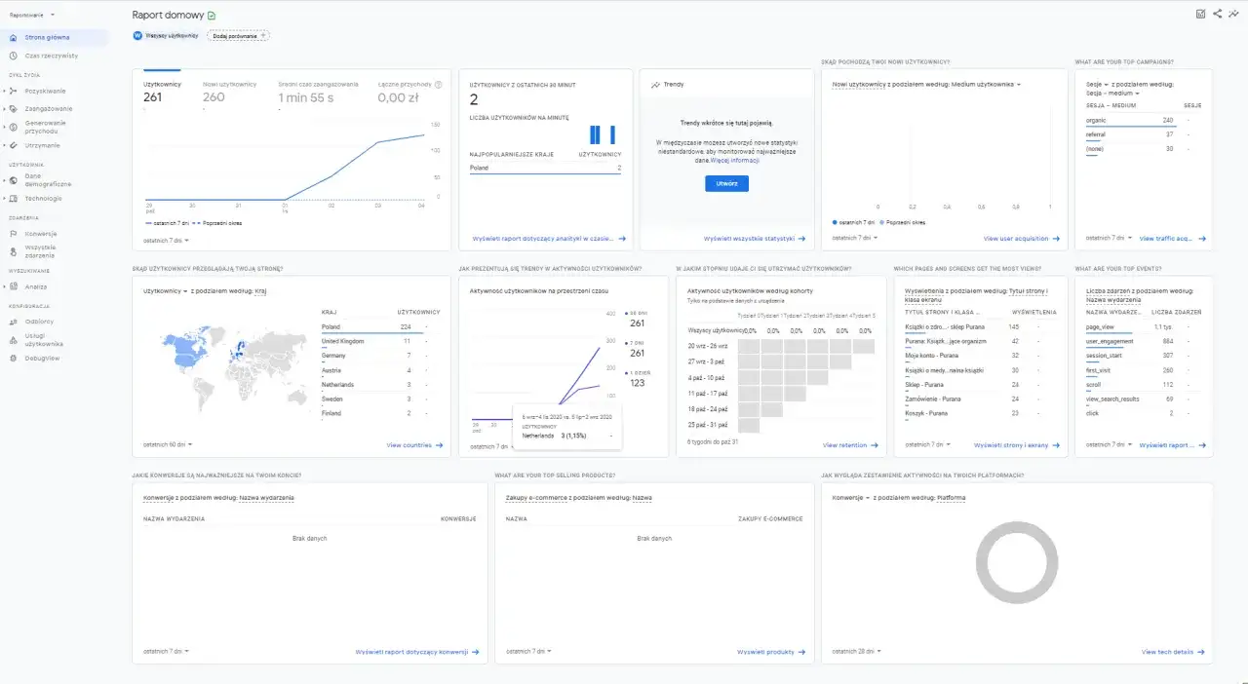Image resolution: width=1248 pixels, height=684 pixels.
Task: Select the Konwersje flag icon in sidebar
Action: pyautogui.click(x=15, y=233)
